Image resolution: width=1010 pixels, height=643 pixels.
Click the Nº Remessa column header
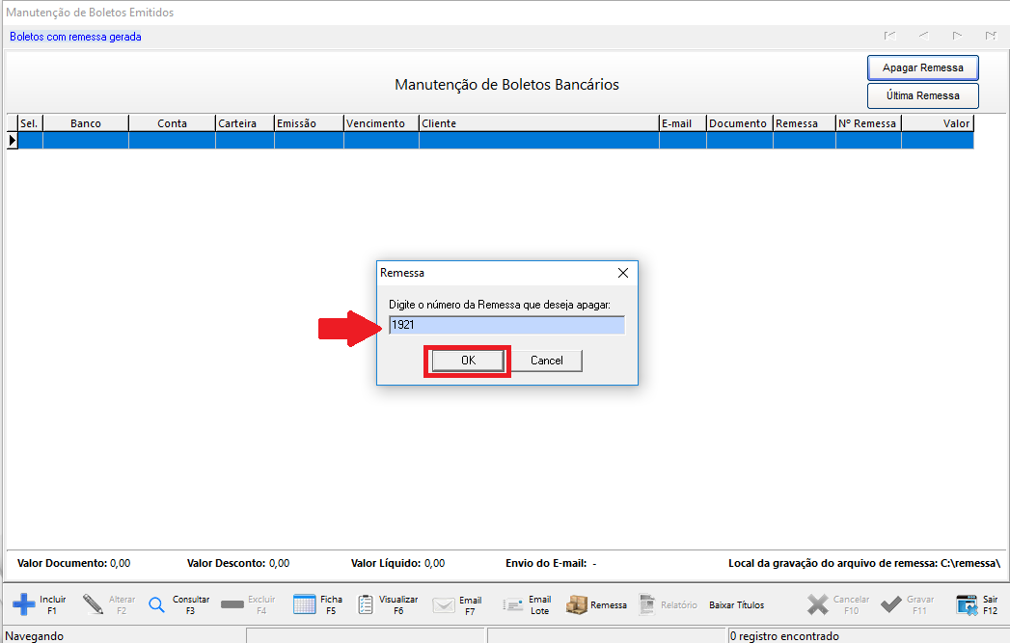click(x=868, y=123)
